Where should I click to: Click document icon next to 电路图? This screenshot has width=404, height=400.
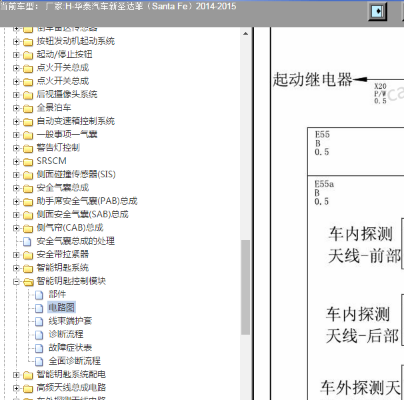pos(39,308)
